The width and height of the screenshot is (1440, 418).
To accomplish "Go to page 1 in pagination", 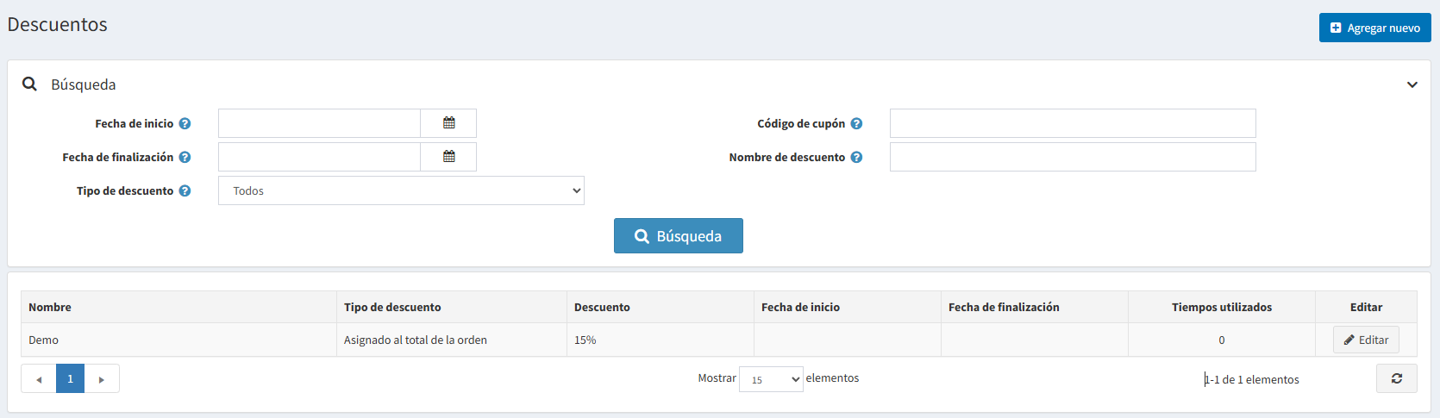I will (x=70, y=378).
